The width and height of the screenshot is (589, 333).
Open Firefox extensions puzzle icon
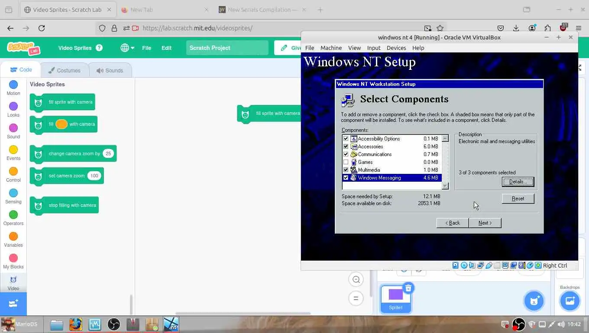[x=547, y=28]
